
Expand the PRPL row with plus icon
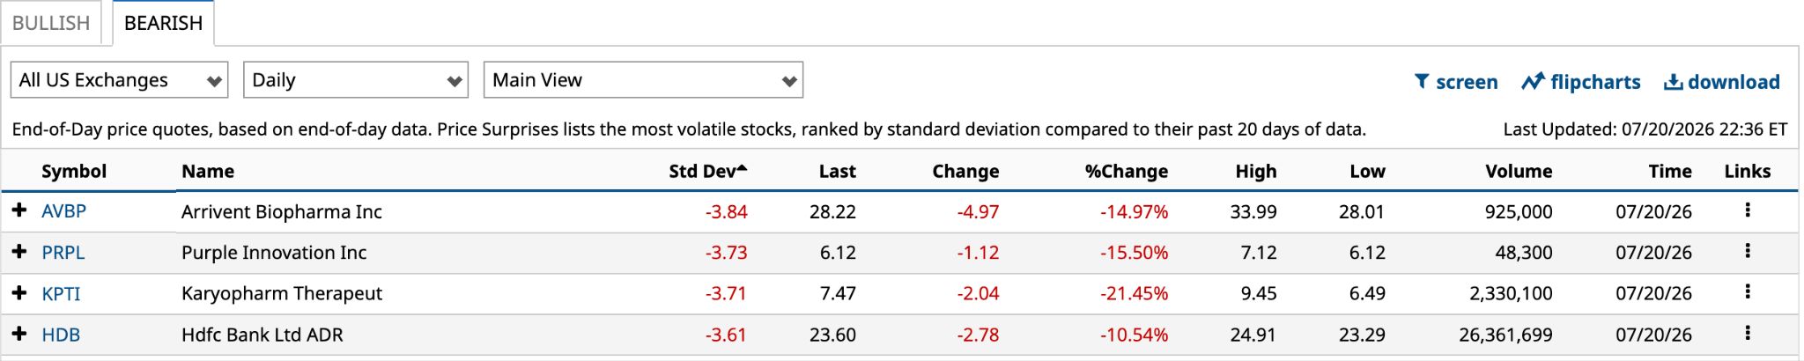(x=19, y=252)
